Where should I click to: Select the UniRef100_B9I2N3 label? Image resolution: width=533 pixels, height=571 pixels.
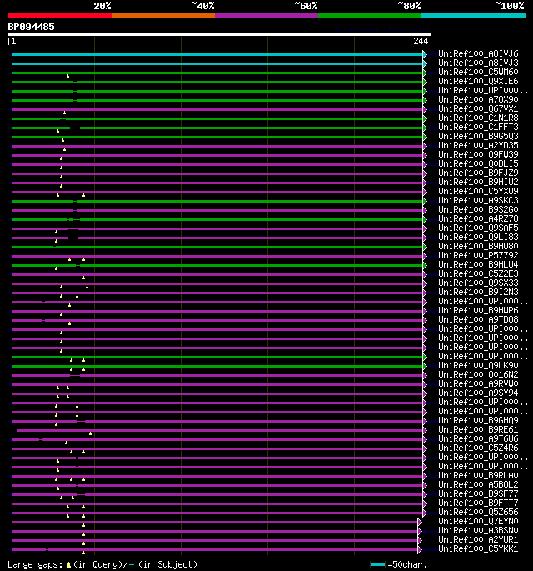pos(478,292)
